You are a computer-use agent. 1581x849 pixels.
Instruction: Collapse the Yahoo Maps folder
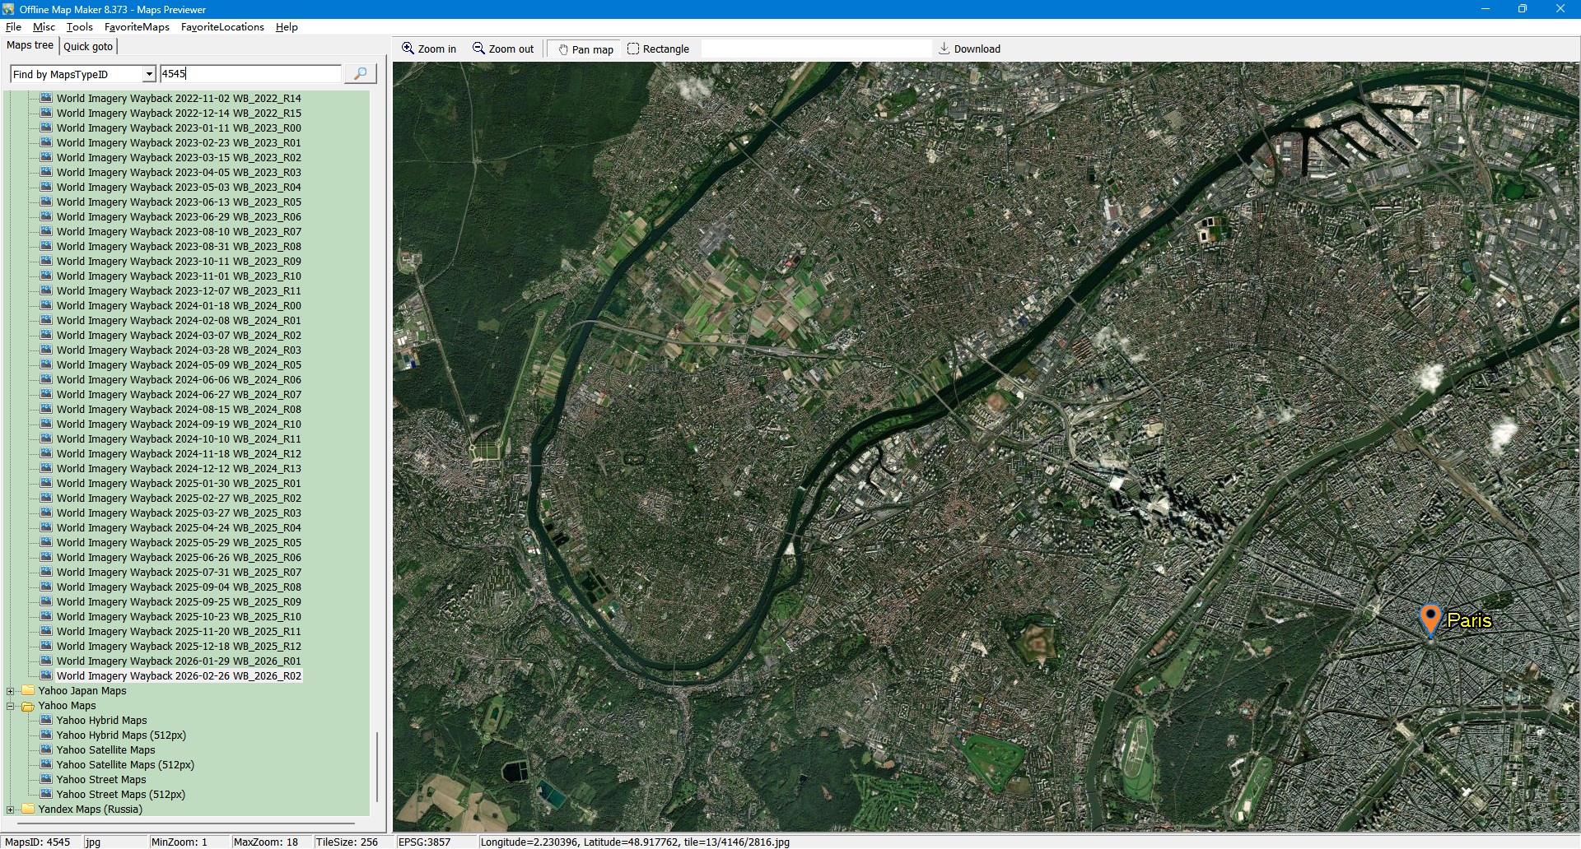click(11, 706)
